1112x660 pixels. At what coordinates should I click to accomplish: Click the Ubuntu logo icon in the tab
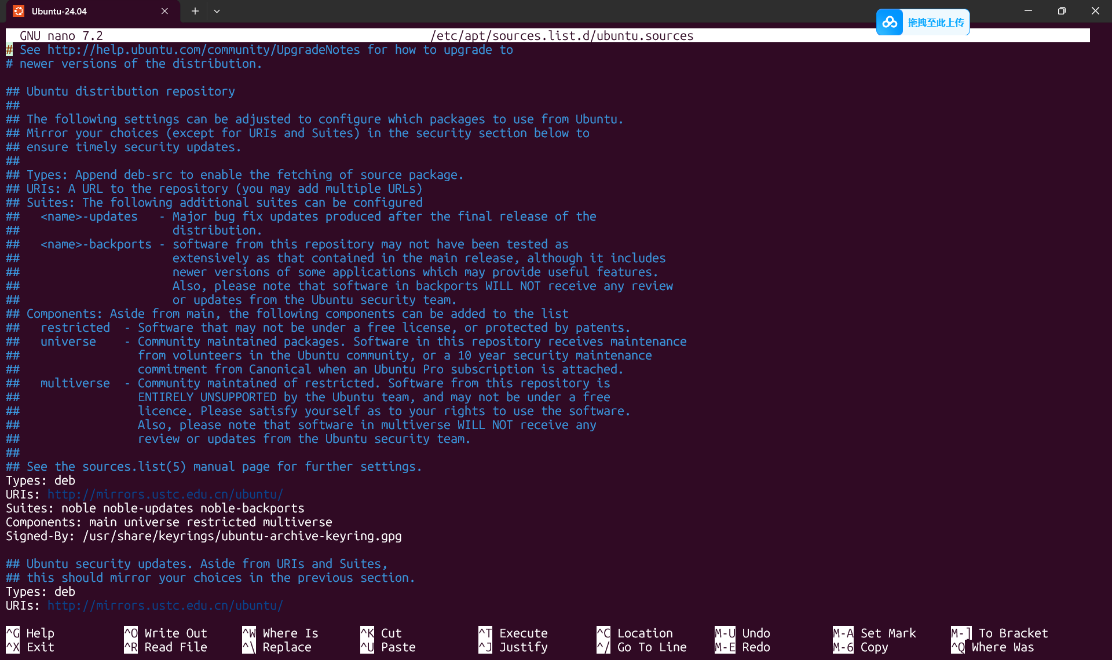click(19, 11)
